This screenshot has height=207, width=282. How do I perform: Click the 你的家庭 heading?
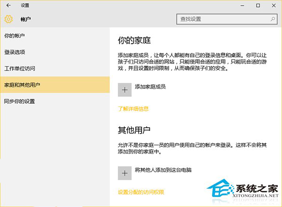[134, 40]
